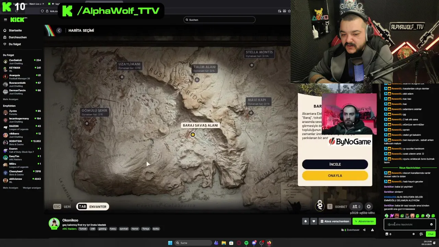Click green Abonnieren button
The width and height of the screenshot is (439, 247).
coord(364,221)
